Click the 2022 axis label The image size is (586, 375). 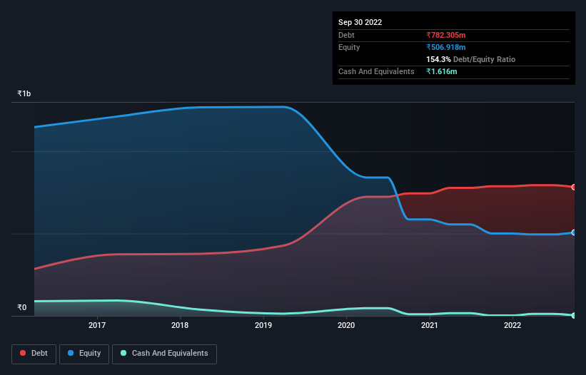pyautogui.click(x=512, y=325)
